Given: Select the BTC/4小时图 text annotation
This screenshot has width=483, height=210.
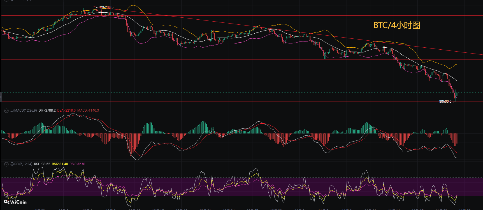Looking at the screenshot, I should pos(397,25).
